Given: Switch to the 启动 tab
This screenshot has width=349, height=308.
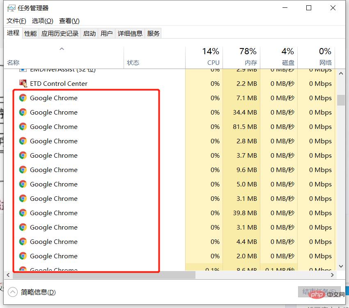Looking at the screenshot, I should pyautogui.click(x=90, y=34).
